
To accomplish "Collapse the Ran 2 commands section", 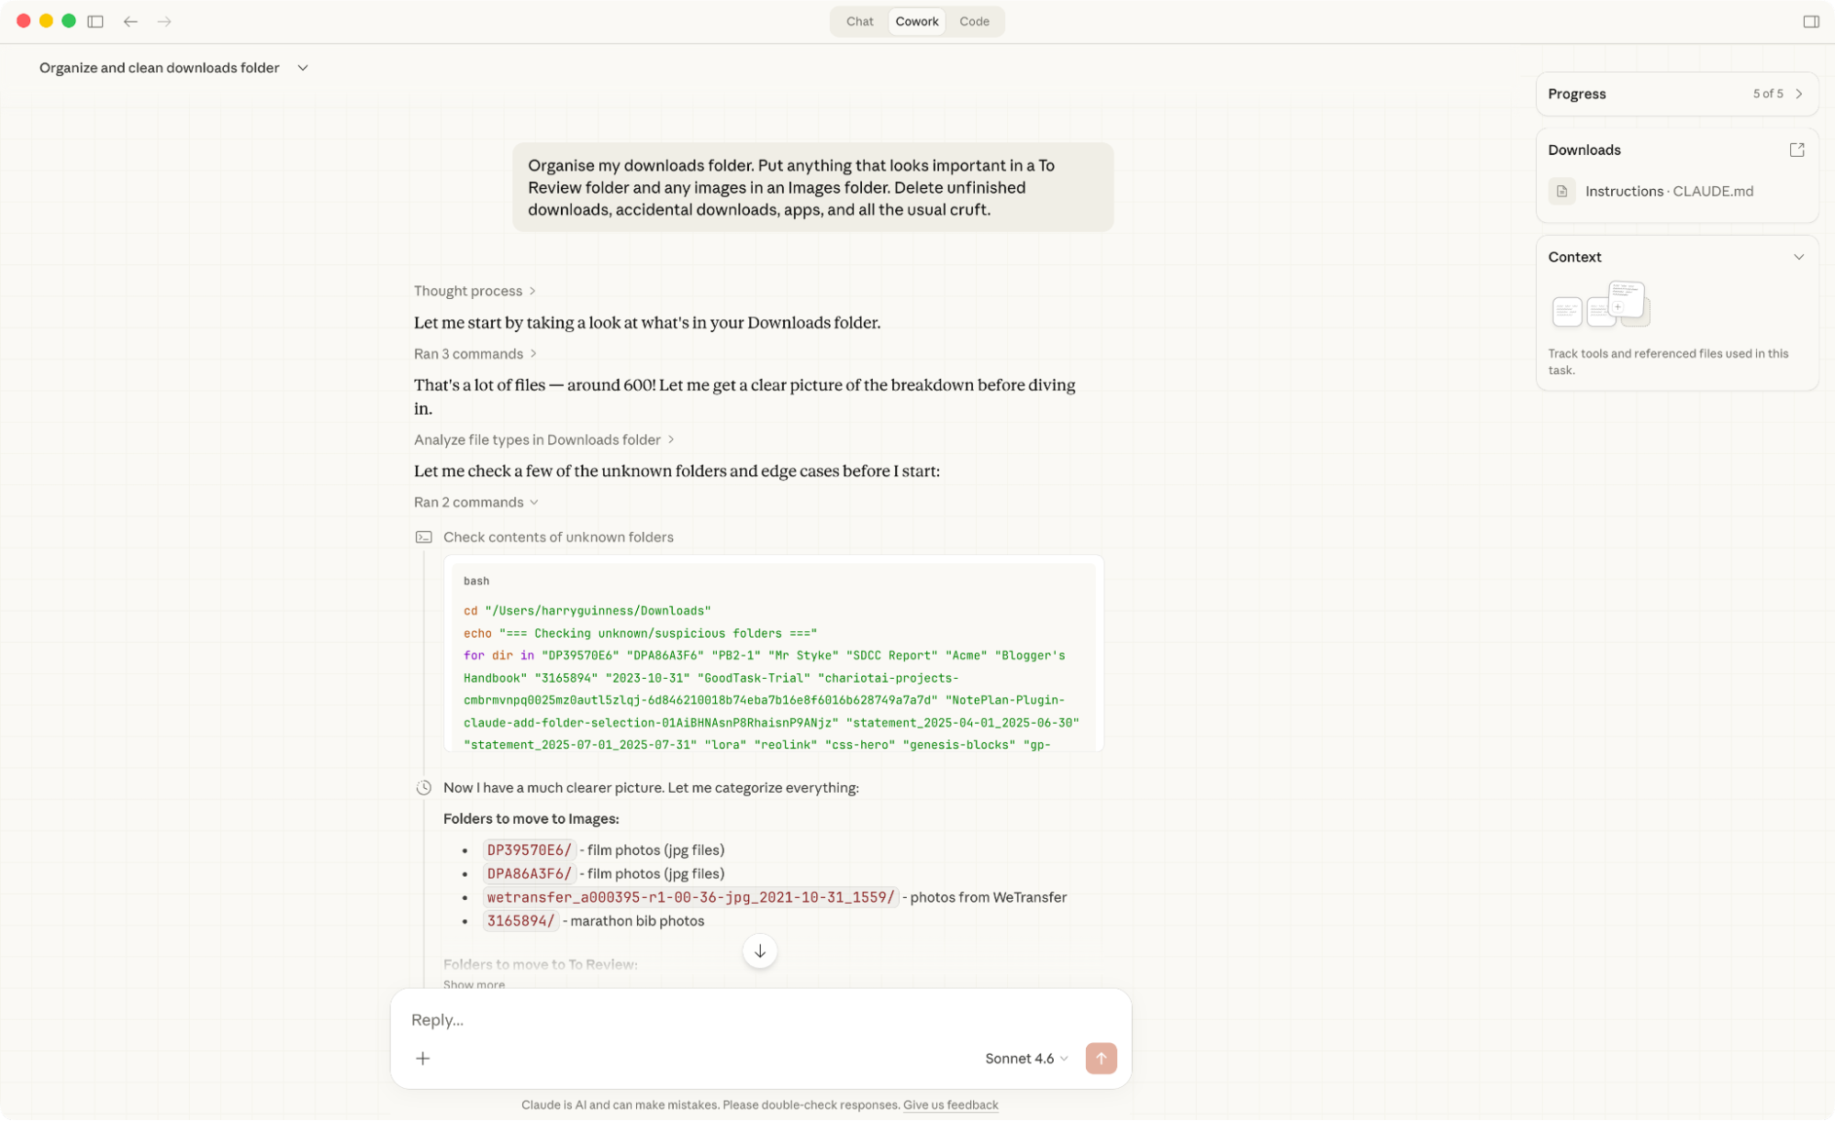I will click(476, 502).
